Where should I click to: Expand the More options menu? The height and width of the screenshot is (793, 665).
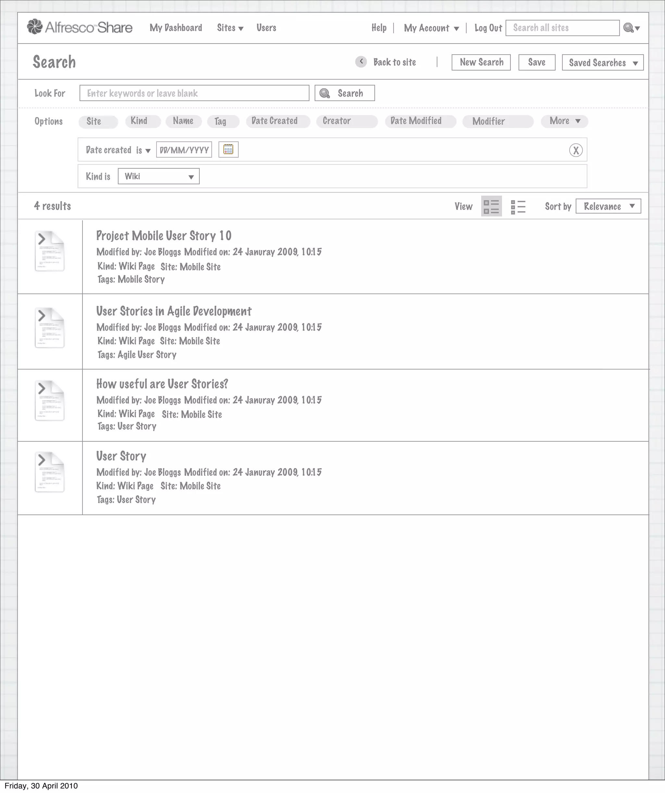[x=564, y=121]
